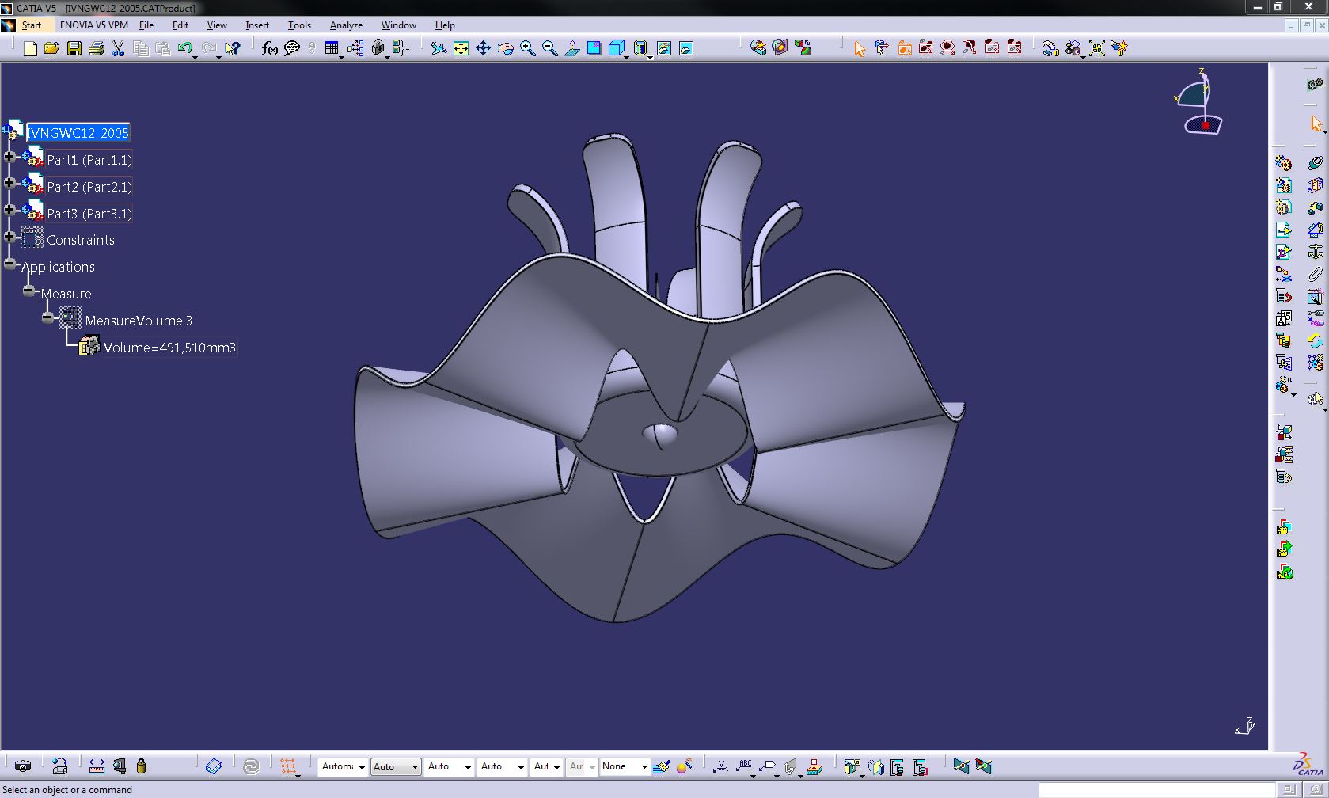The height and width of the screenshot is (798, 1329).
Task: Open the Design Table icon
Action: pos(332,49)
